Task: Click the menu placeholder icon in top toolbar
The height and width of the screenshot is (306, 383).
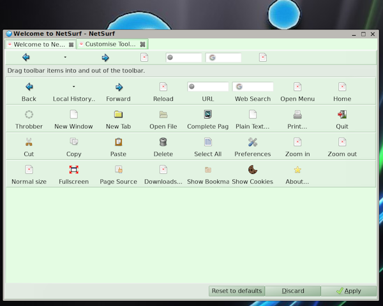Action: (263, 57)
